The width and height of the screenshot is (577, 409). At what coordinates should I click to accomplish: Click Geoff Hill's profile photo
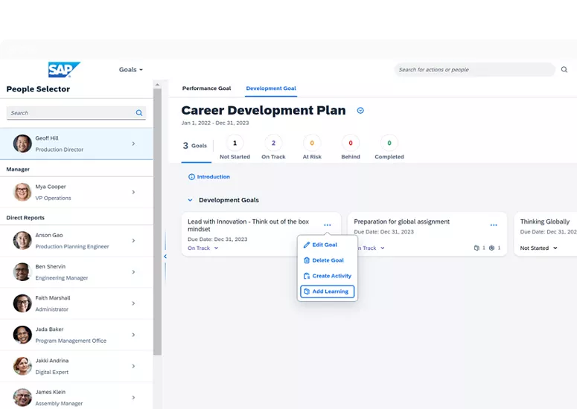23,144
